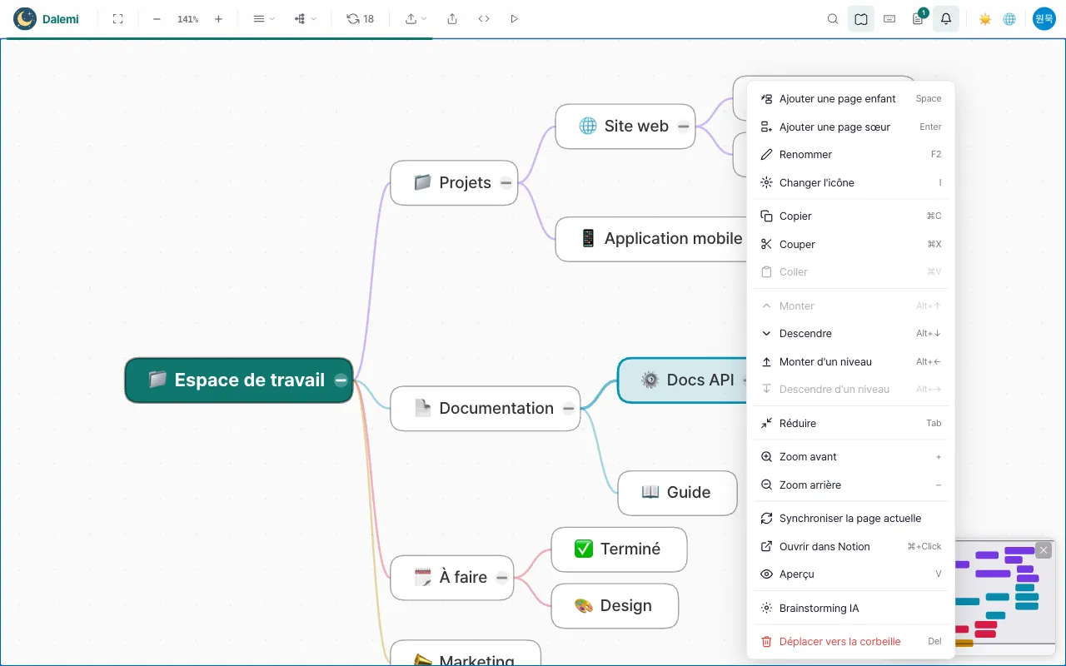The height and width of the screenshot is (666, 1066).
Task: Collapse the Espace de travail root node
Action: point(341,380)
